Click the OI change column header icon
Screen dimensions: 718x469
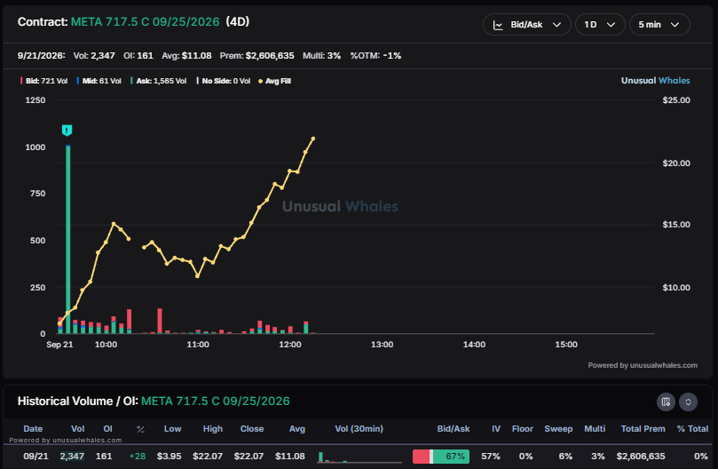[140, 429]
